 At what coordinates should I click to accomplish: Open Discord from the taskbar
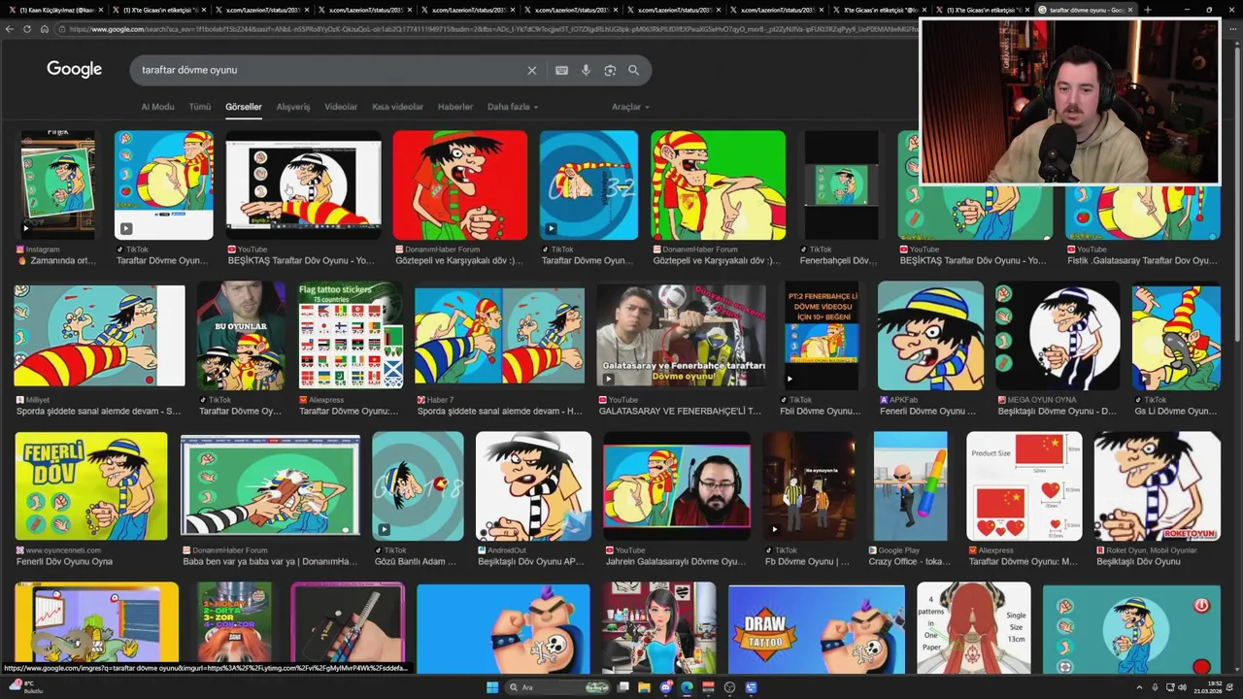pos(665,687)
